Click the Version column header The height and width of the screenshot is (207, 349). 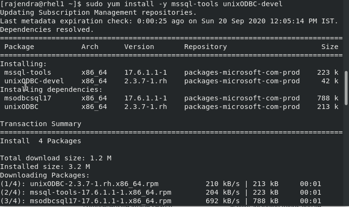139,47
